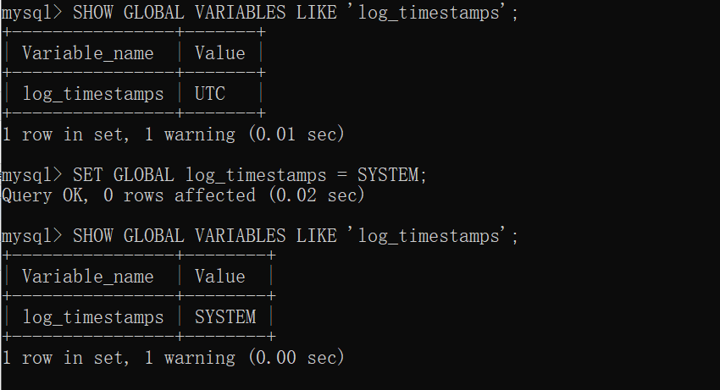Click the '1 warning (0.00 sec)' result line
This screenshot has width=720, height=390.
pos(173,358)
